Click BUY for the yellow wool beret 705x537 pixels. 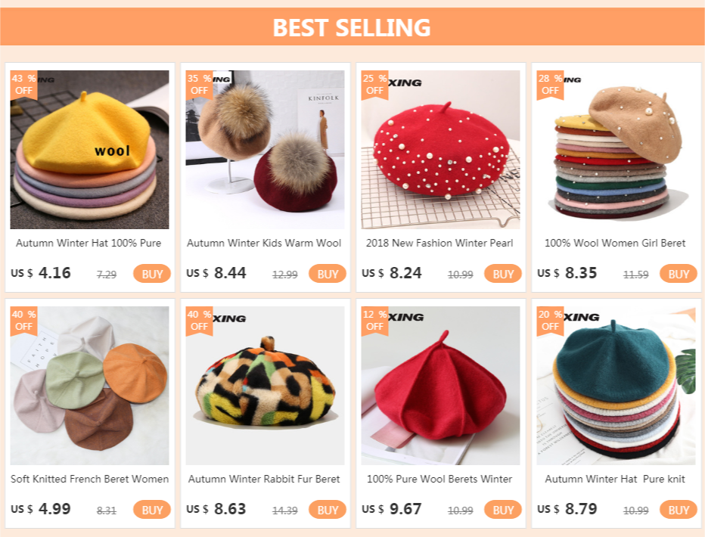coord(152,274)
